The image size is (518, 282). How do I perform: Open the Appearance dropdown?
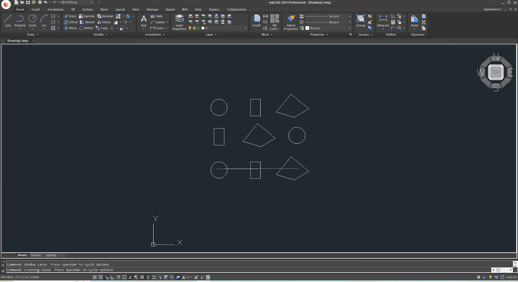click(493, 9)
